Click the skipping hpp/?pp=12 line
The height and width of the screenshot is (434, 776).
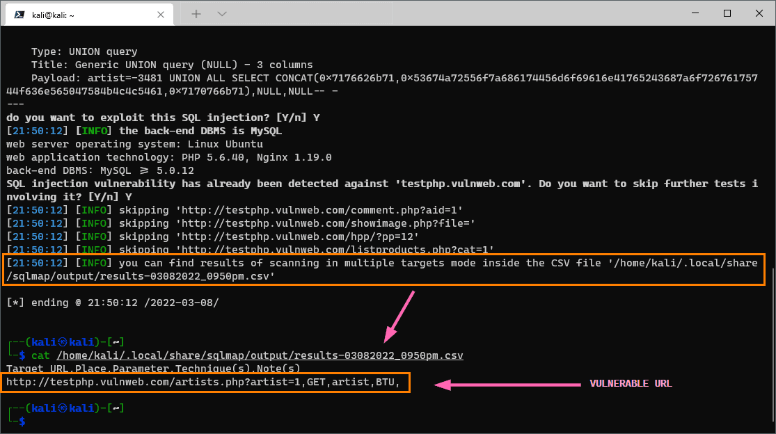pos(213,236)
